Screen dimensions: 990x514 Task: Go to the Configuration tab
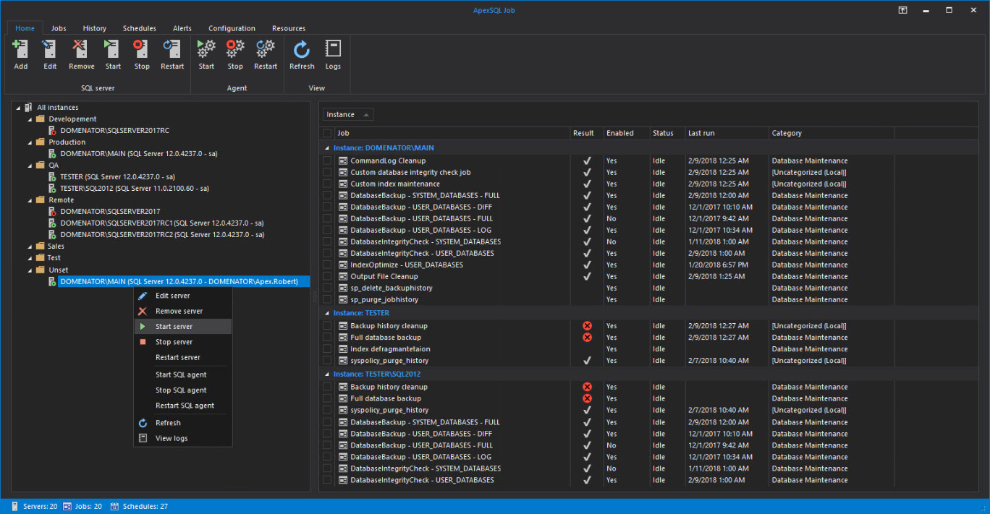pos(232,28)
